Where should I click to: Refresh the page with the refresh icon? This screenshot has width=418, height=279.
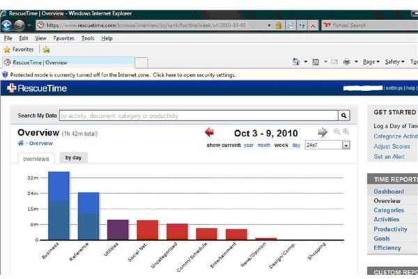302,26
